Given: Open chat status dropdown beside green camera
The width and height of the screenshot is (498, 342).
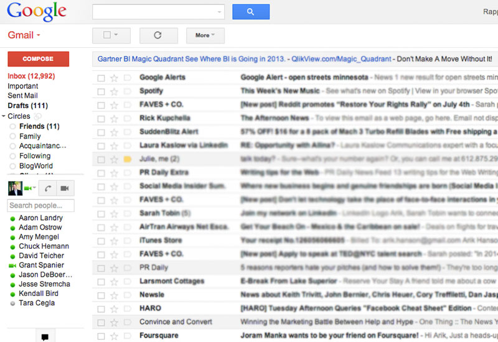Looking at the screenshot, I should [x=34, y=188].
